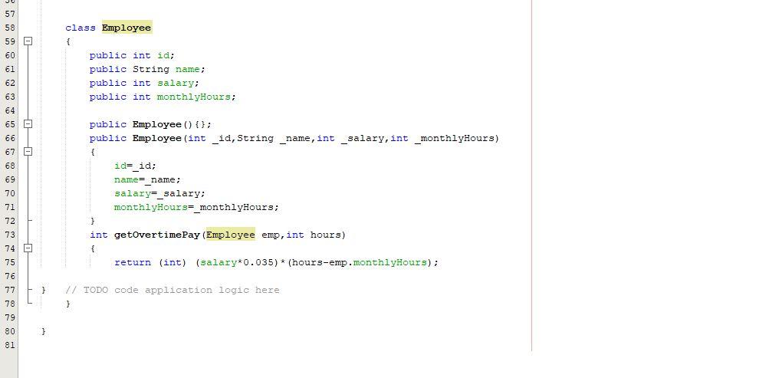Click the 'monthlyHours=_monthlyHours;' assignment statement

pyautogui.click(x=197, y=207)
